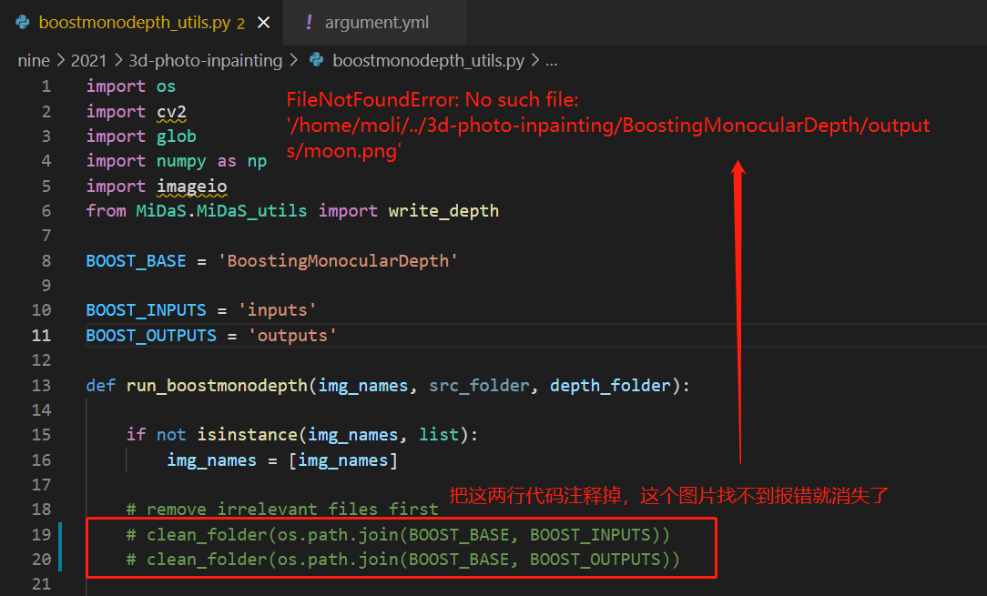Click the 'inputs' string literal
987x596 pixels.
(x=277, y=310)
